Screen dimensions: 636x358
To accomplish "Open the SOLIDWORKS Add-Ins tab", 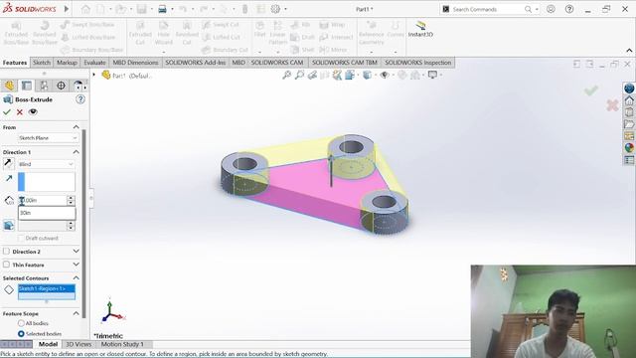I will [195, 63].
